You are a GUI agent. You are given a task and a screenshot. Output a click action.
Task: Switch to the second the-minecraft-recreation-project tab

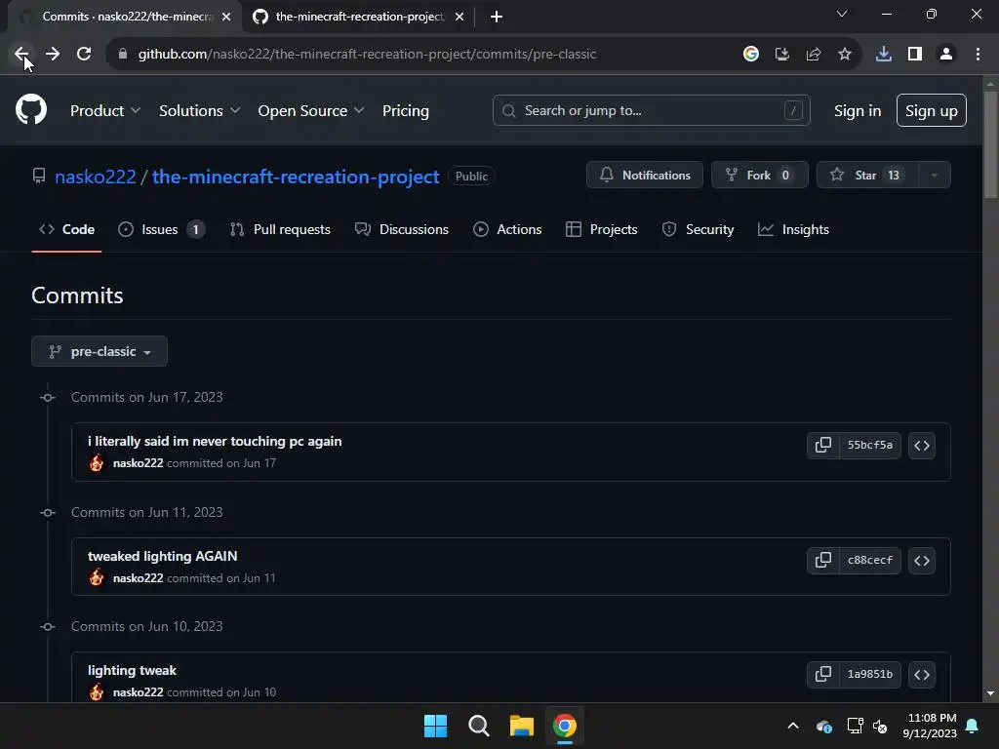[x=357, y=17]
